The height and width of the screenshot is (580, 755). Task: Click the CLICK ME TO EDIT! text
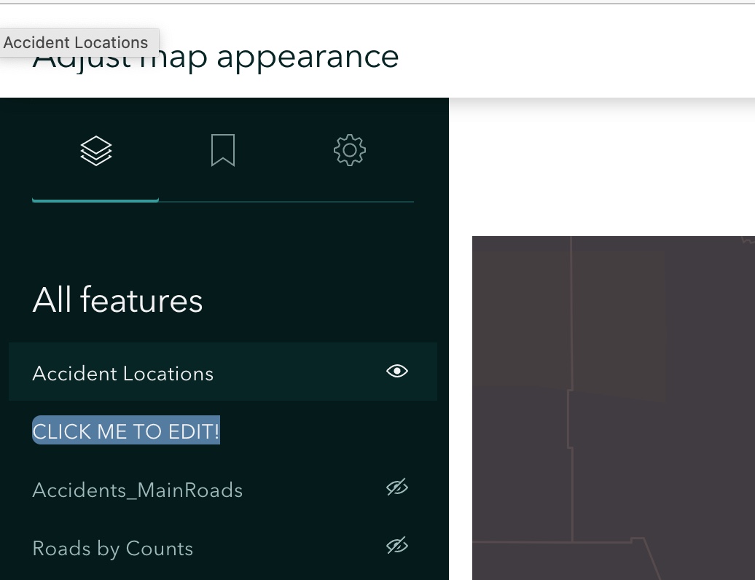(125, 431)
